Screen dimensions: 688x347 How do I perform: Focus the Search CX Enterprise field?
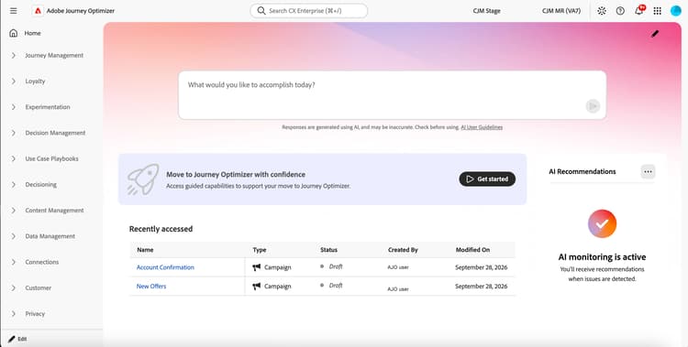309,10
